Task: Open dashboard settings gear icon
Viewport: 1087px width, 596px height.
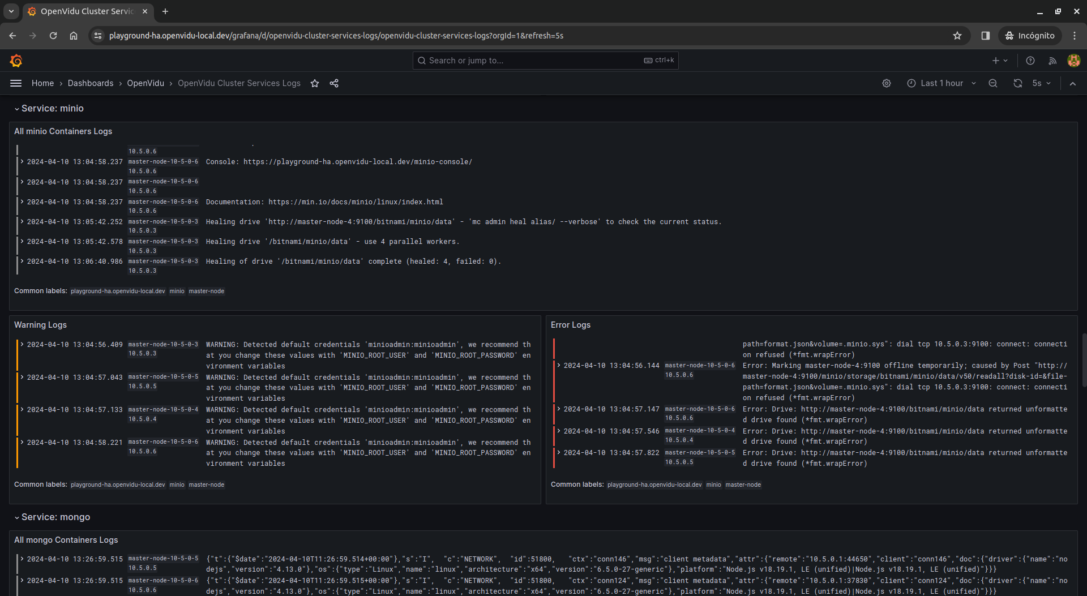Action: click(x=886, y=83)
